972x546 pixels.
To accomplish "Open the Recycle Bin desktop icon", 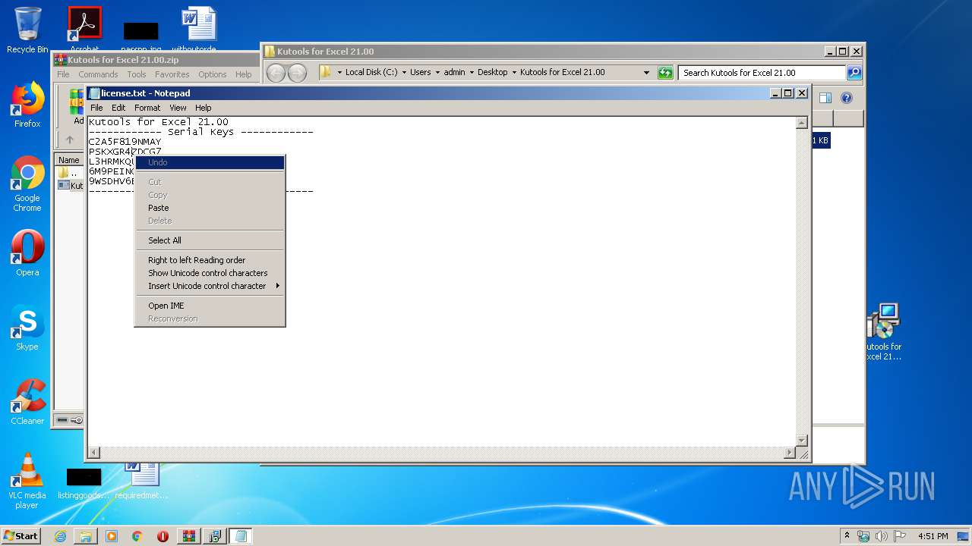I will [27, 30].
